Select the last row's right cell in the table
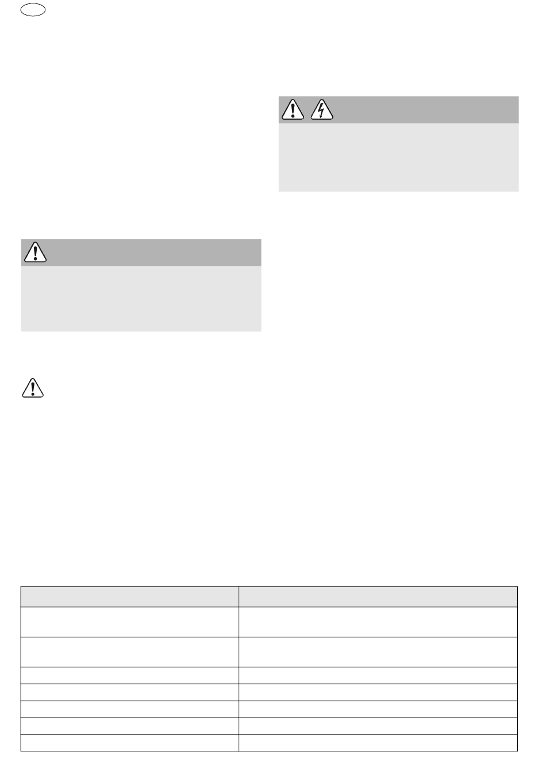The image size is (546, 779). [x=378, y=743]
